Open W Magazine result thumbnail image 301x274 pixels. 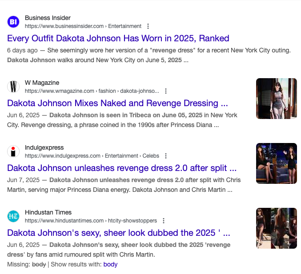(277, 99)
